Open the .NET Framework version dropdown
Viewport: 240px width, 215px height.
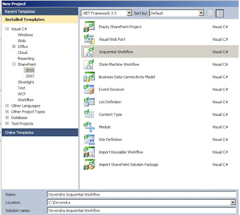tap(129, 13)
